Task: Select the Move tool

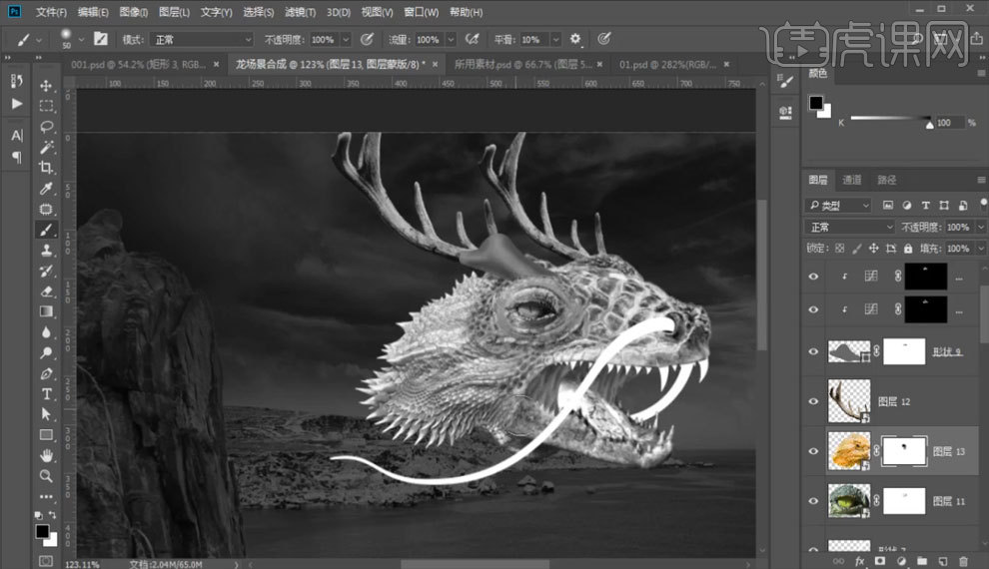Action: coord(46,86)
